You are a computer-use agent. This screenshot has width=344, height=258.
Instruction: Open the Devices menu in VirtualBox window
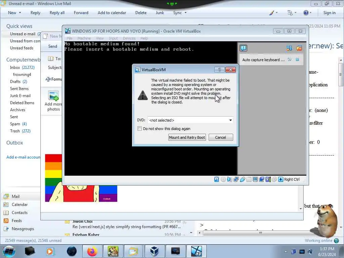(x=129, y=38)
